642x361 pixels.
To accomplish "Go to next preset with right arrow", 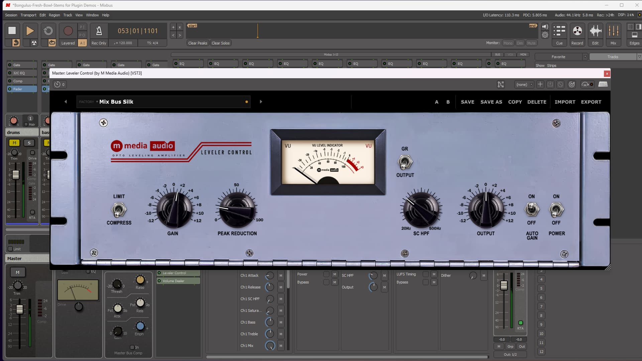I will [261, 102].
